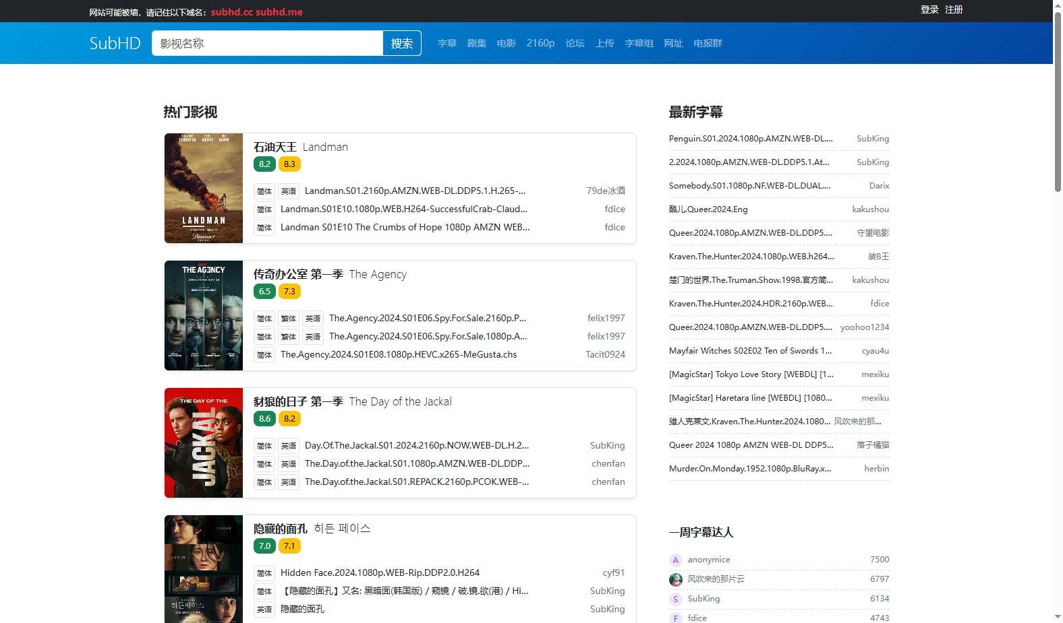
Task: Click the scrollbar up arrow
Action: pyautogui.click(x=1057, y=5)
